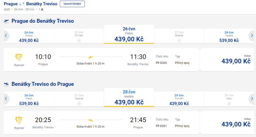The height and width of the screenshot is (137, 256).
Task: Select the selected 28 čvn Neděle return tab
Action: pos(129,98)
